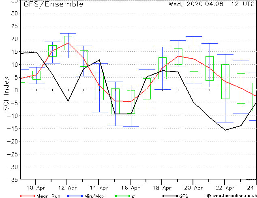The image size is (257, 198).
Task: Click the green sigma legend line
Action: click(x=123, y=196)
